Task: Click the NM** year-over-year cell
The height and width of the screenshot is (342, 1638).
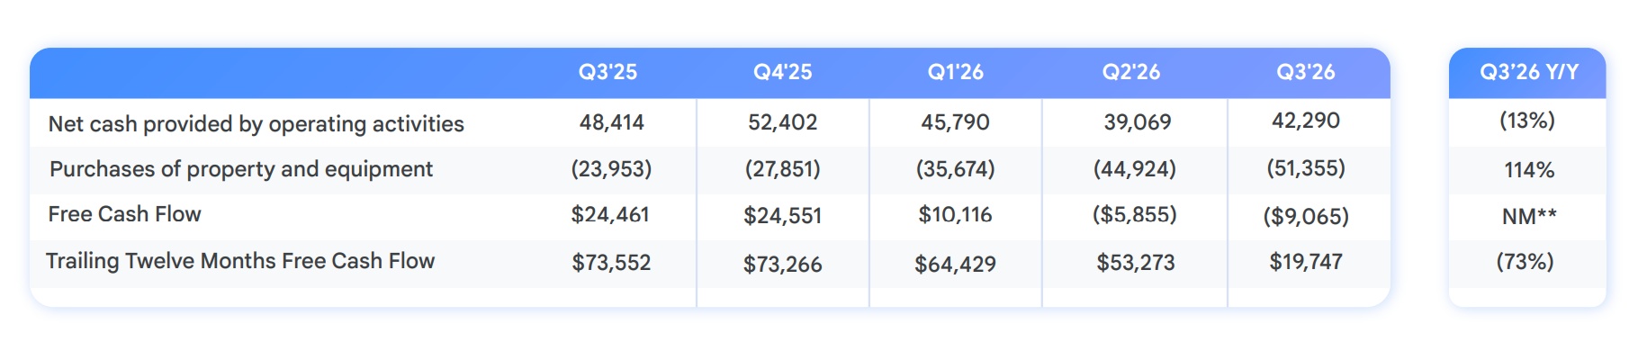Action: pos(1529,216)
